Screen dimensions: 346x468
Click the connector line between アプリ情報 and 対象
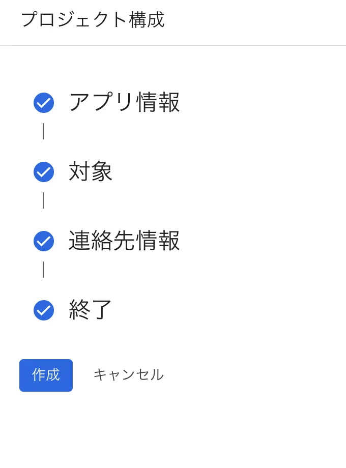(43, 131)
